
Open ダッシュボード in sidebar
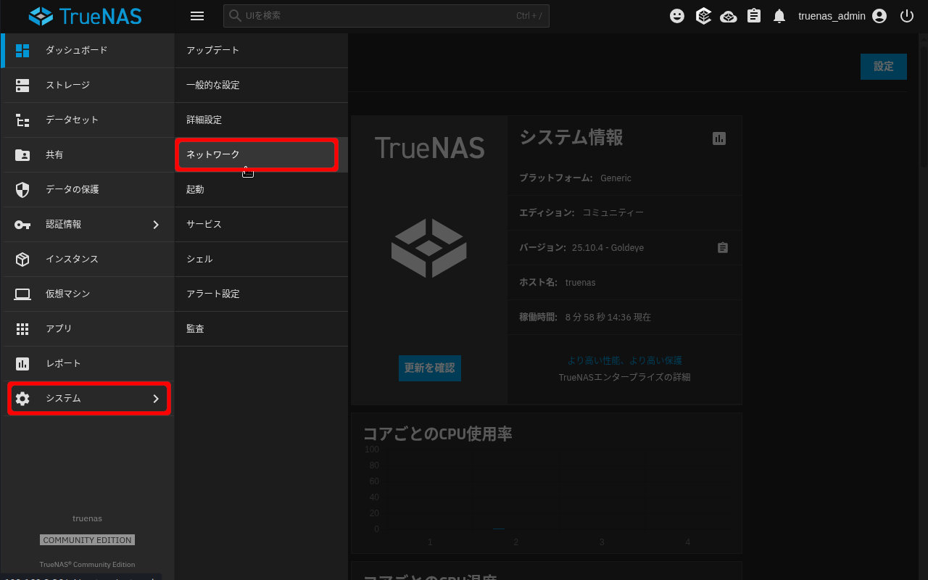(87, 50)
